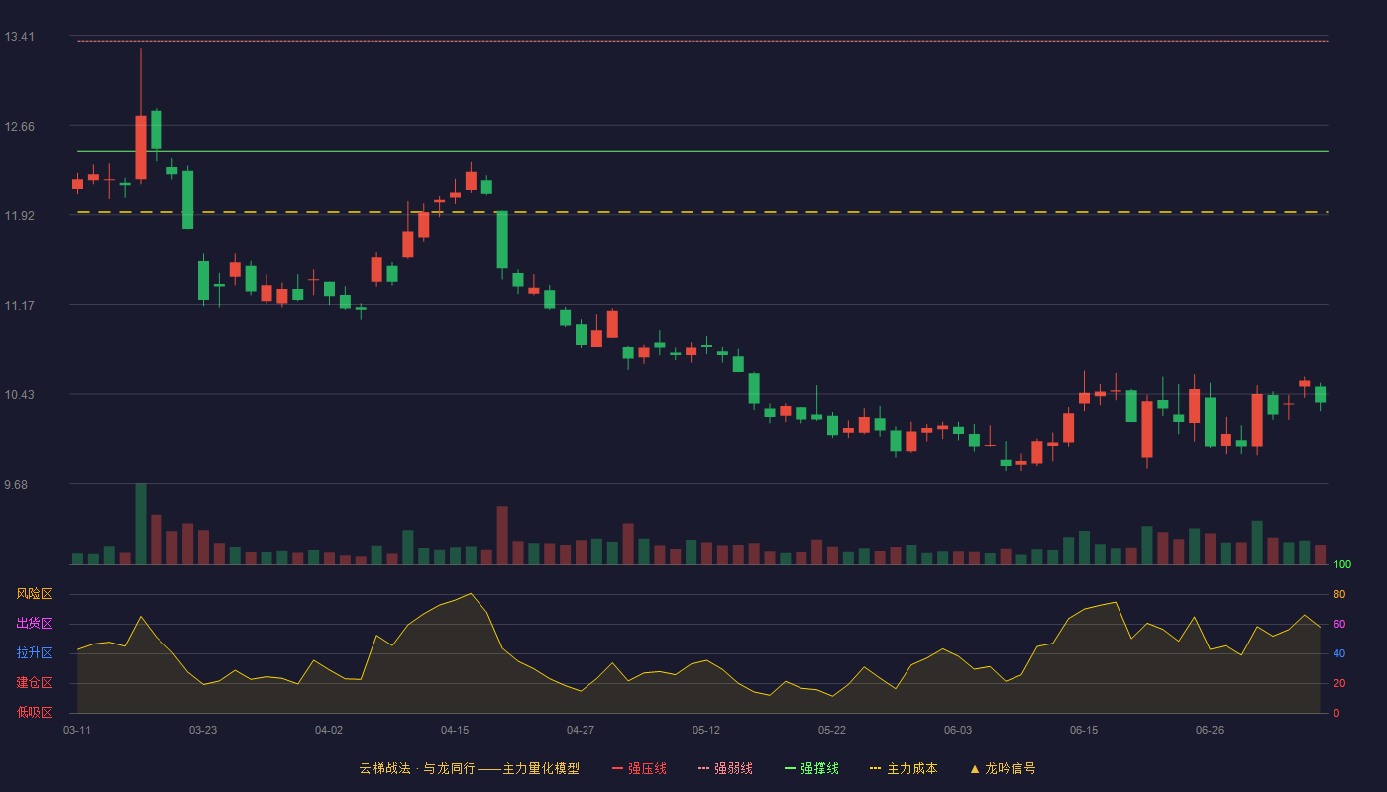
Task: Click the tallest red candlestick peaking near 13.41
Action: (141, 147)
